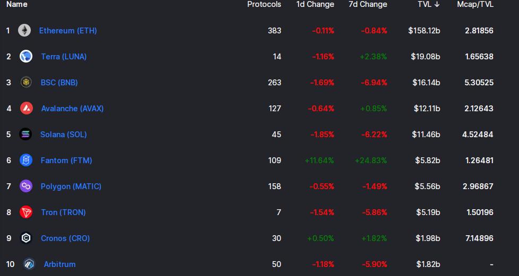
Task: Click the Ethereum logo icon
Action: (24, 31)
